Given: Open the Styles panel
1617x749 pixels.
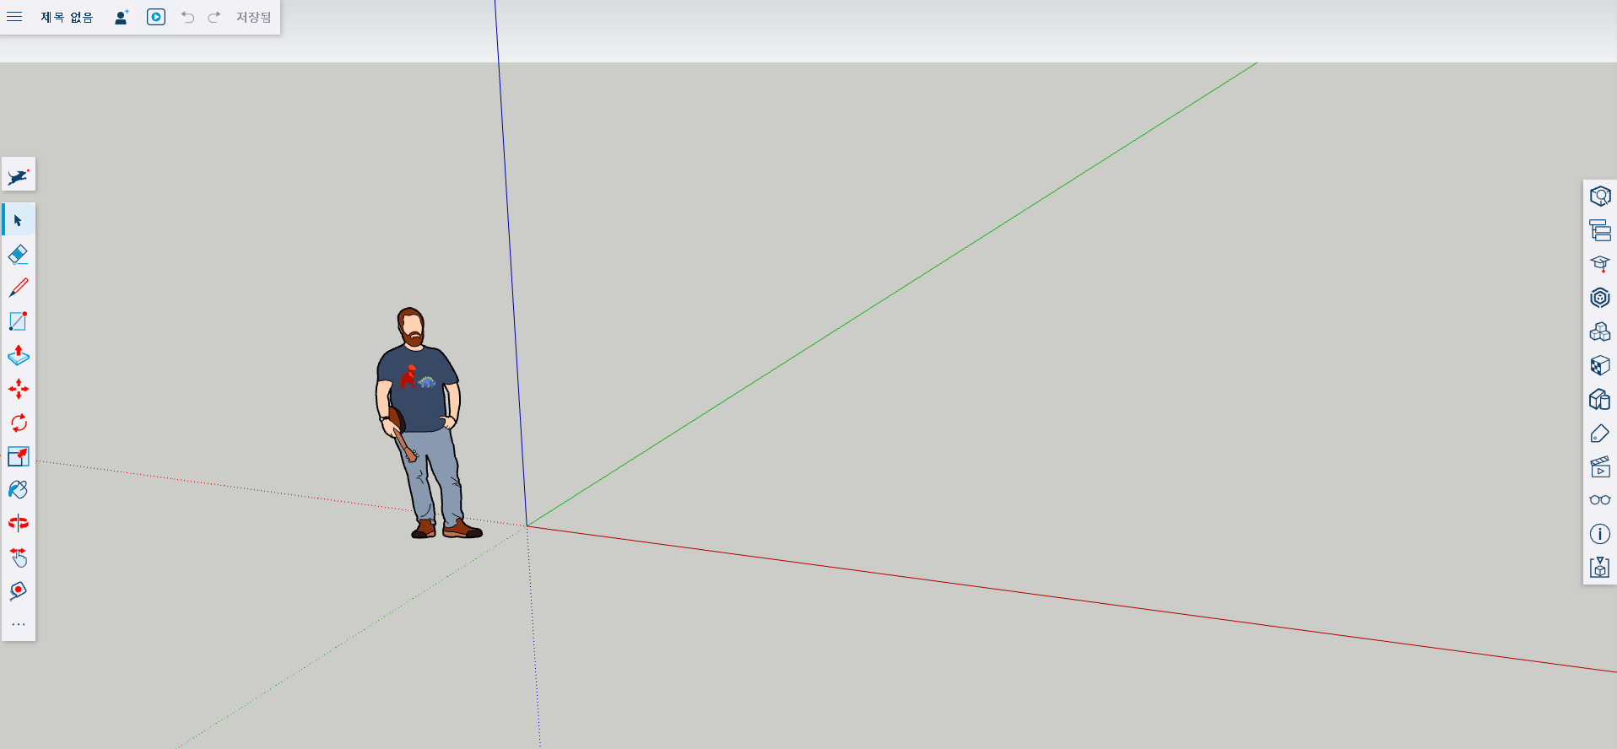Looking at the screenshot, I should pos(1600,399).
